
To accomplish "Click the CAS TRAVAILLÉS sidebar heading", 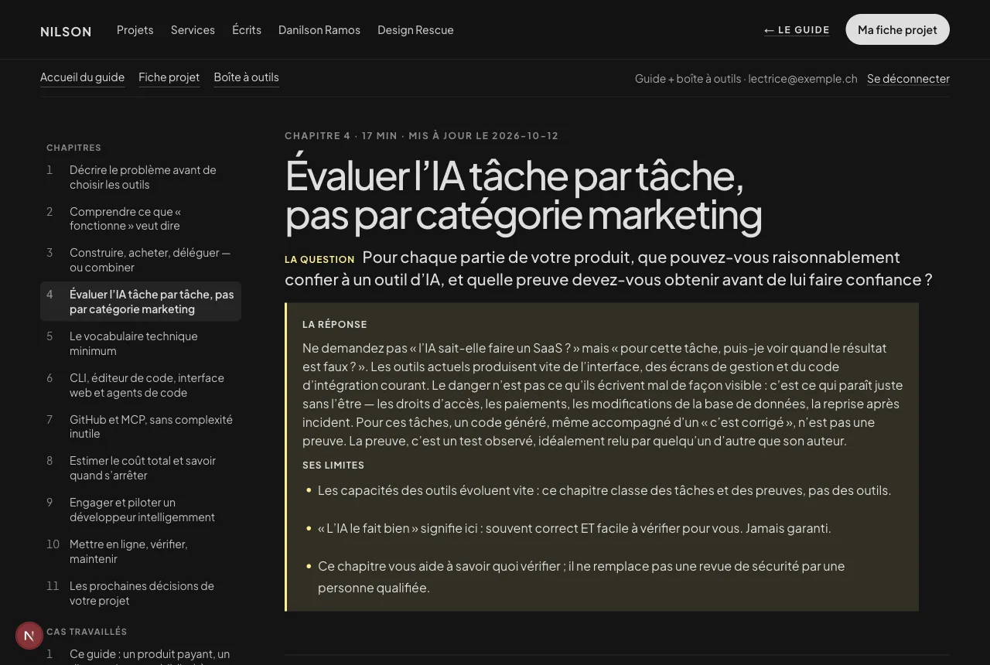I will coord(87,632).
